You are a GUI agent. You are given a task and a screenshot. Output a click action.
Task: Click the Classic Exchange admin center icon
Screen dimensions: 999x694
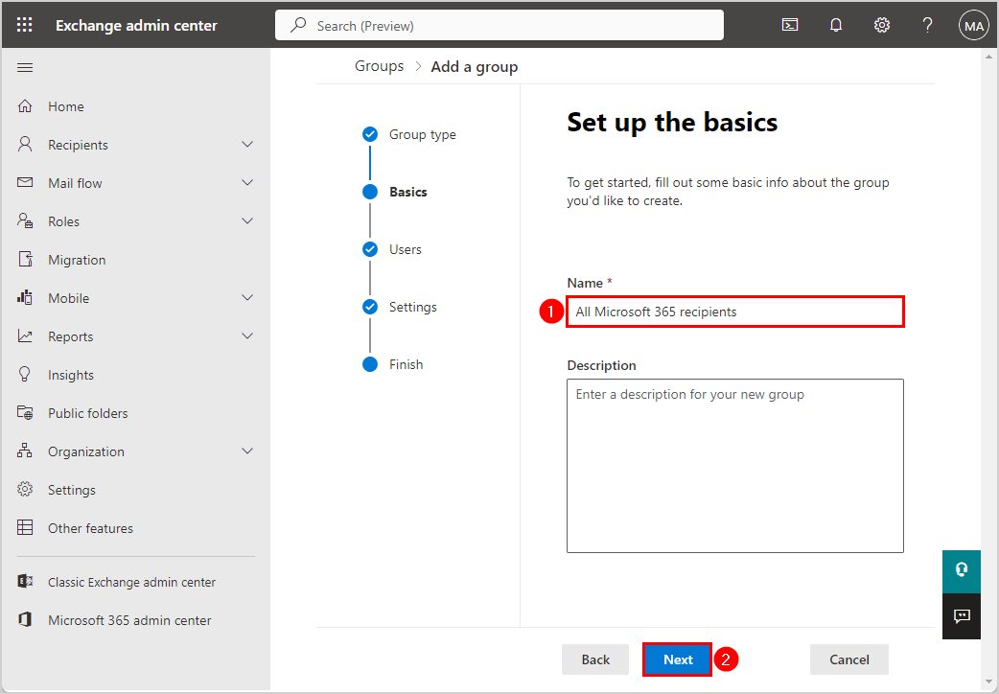(25, 581)
